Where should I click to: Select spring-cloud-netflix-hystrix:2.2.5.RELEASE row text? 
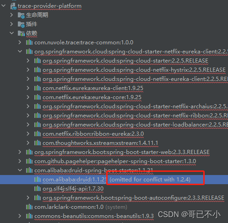[134, 70]
